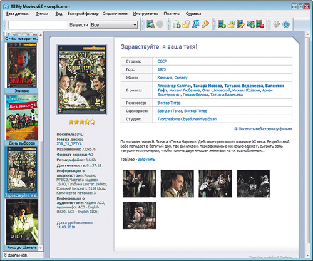Open fifth screenshot thumbnail on second row
This screenshot has width=313, height=261.
[x=139, y=215]
